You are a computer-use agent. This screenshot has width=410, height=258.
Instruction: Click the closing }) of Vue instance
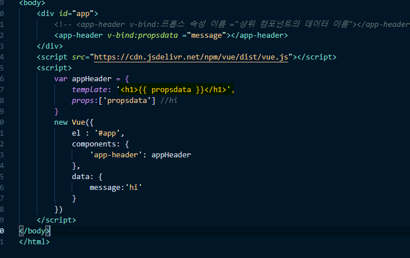tap(58, 209)
